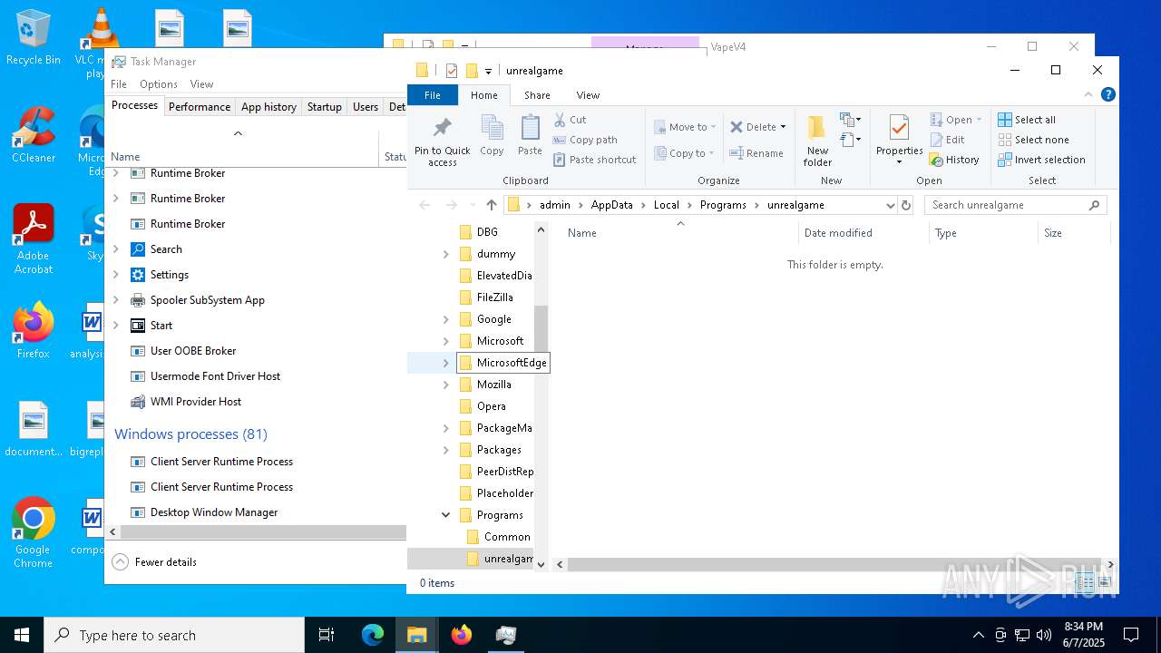This screenshot has width=1161, height=653.
Task: Click Select all in ribbon
Action: click(x=1027, y=120)
